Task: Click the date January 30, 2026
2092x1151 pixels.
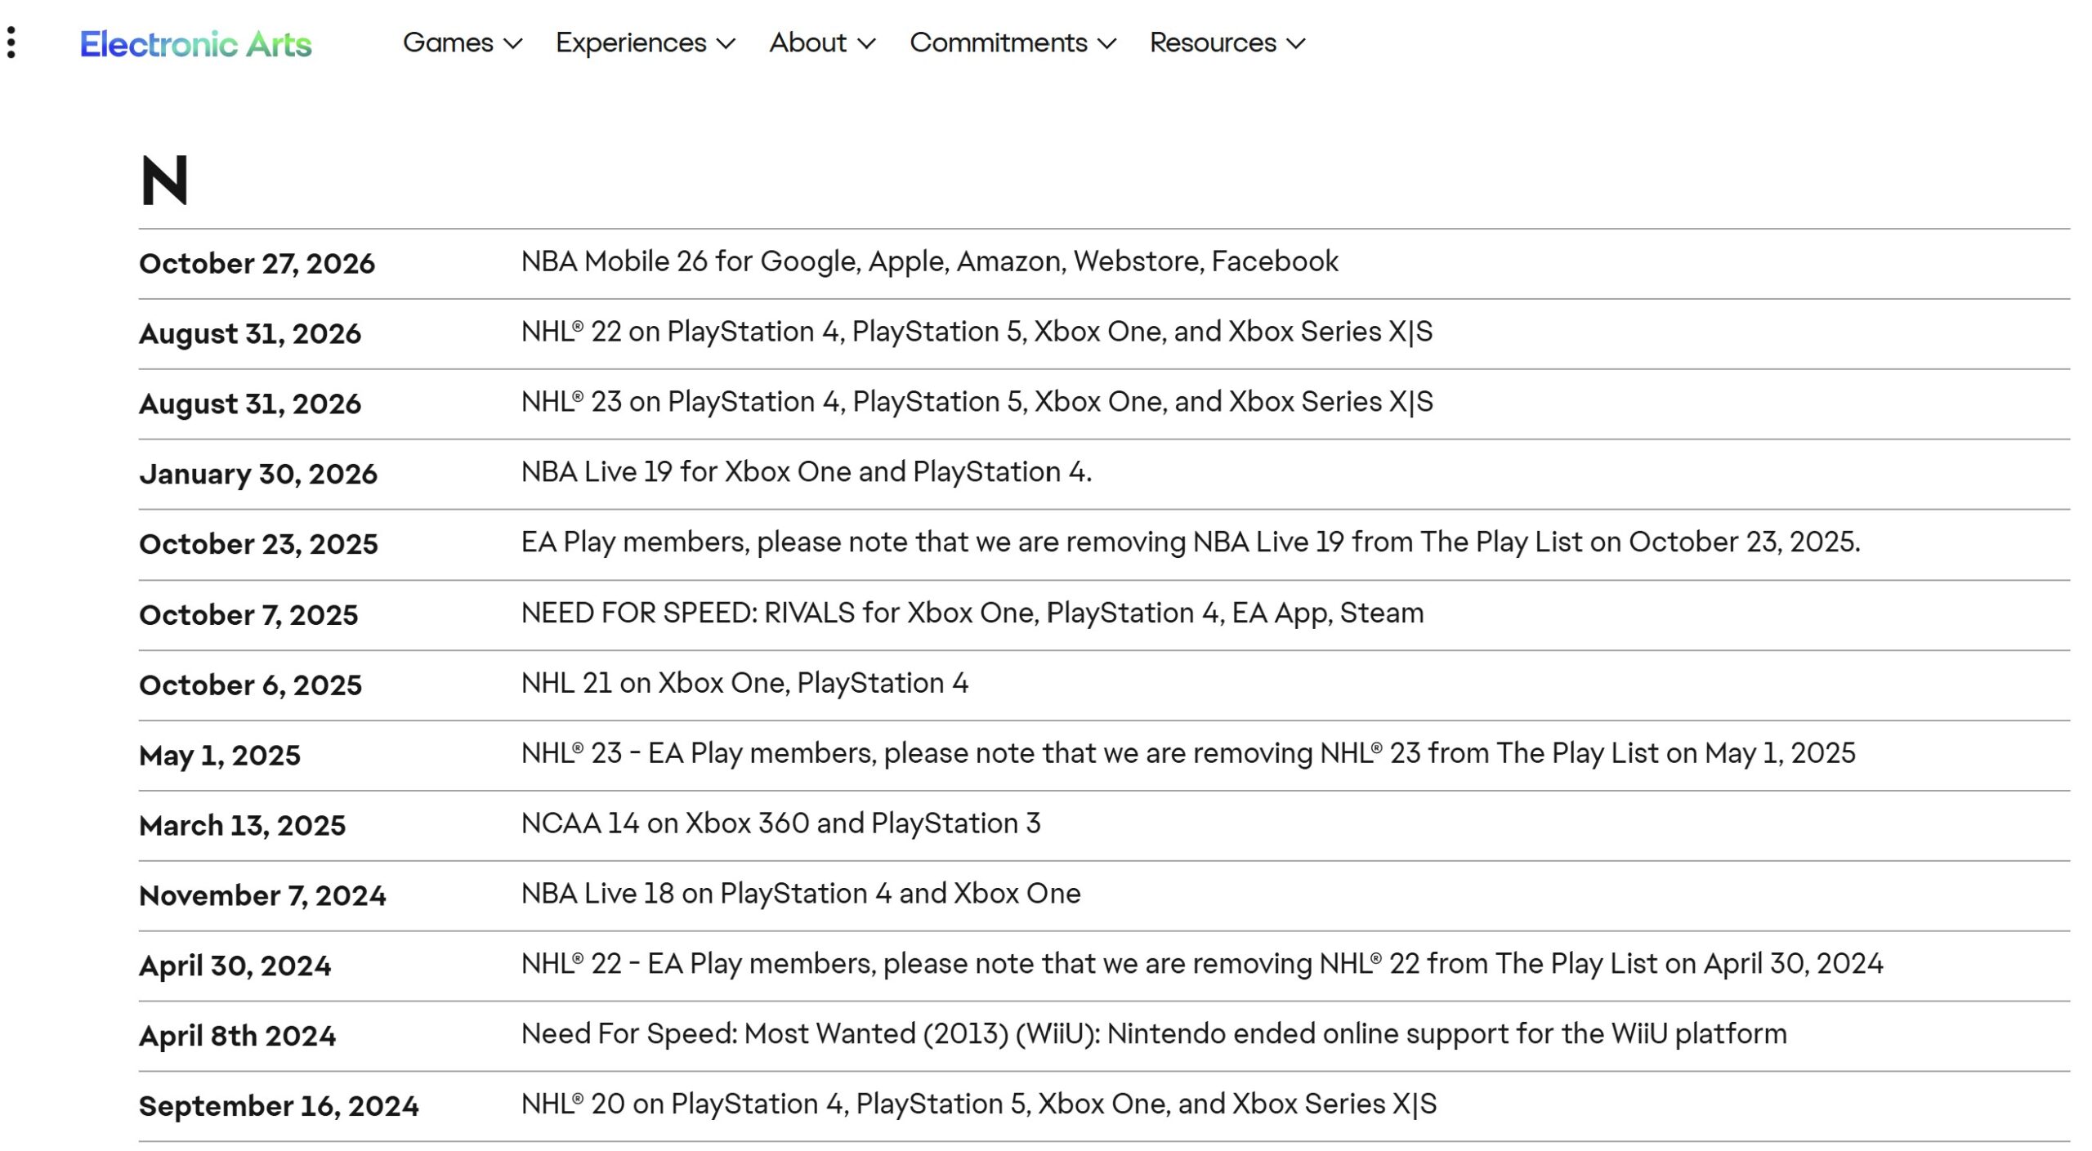Action: pos(258,474)
